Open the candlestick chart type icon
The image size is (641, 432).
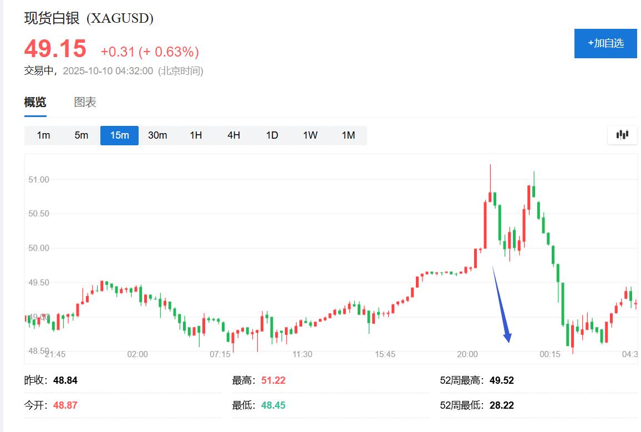coord(622,135)
